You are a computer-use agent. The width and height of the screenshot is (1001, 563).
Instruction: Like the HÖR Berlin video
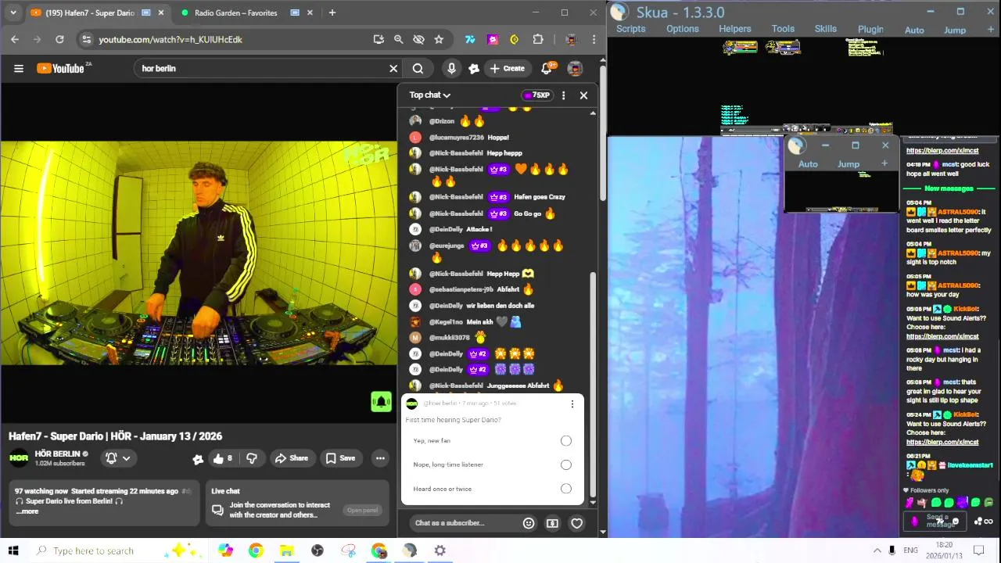click(223, 458)
